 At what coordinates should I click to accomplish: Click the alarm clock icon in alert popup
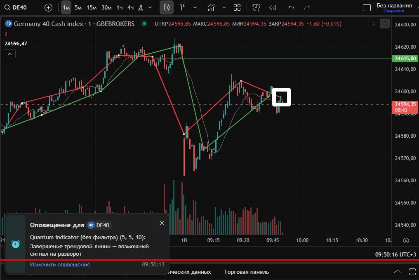click(16, 244)
